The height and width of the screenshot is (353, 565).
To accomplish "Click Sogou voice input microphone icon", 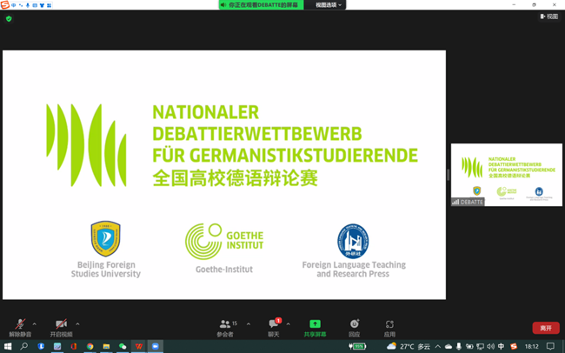I will point(28,5).
